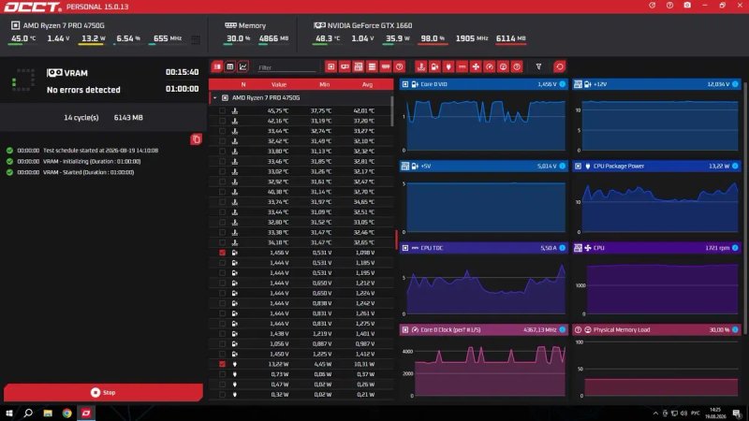Viewport: 749px width, 421px height.
Task: Check the 1,056 V sensor checkbox
Action: pyautogui.click(x=222, y=343)
